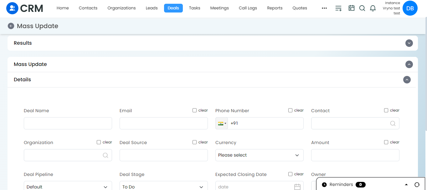
Task: Click the CRM logo
Action: click(x=25, y=8)
